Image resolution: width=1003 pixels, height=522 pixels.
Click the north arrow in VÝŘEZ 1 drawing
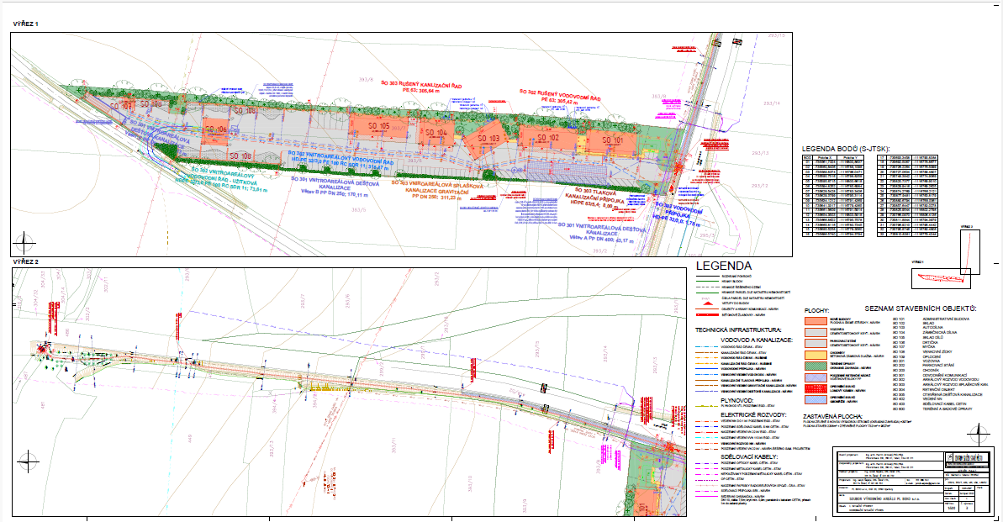point(24,243)
